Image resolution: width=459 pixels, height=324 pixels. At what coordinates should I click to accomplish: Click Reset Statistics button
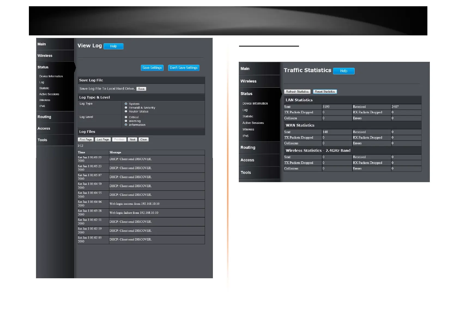tap(325, 92)
